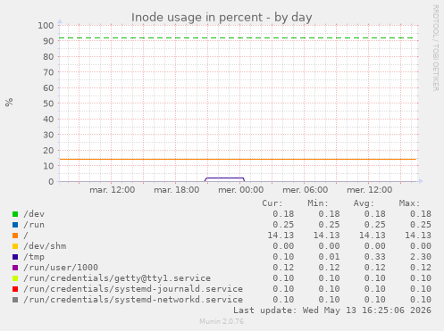Image resolution: width=444 pixels, height=331 pixels.
Task: Click the /run max value 0.25
Action: (x=421, y=225)
